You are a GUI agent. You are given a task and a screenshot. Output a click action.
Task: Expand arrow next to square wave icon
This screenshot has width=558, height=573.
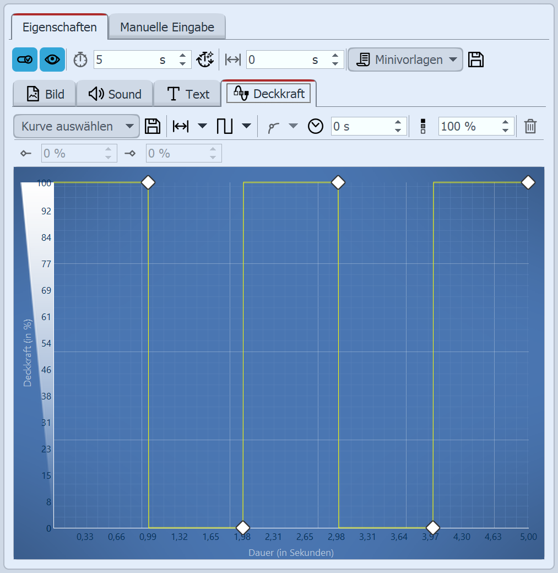tap(246, 126)
